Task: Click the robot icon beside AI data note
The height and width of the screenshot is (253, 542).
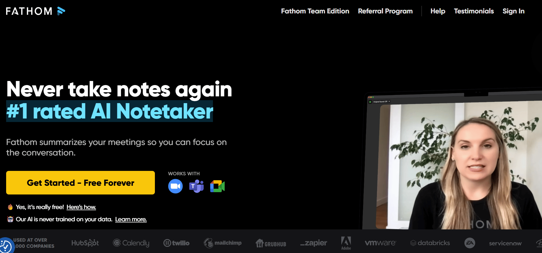Action: pos(10,219)
